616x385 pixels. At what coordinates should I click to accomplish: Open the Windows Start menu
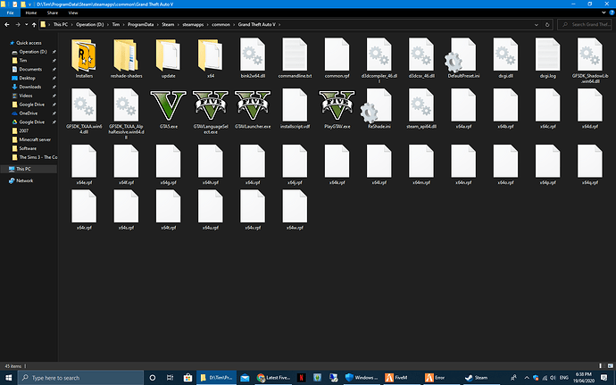[x=9, y=378]
